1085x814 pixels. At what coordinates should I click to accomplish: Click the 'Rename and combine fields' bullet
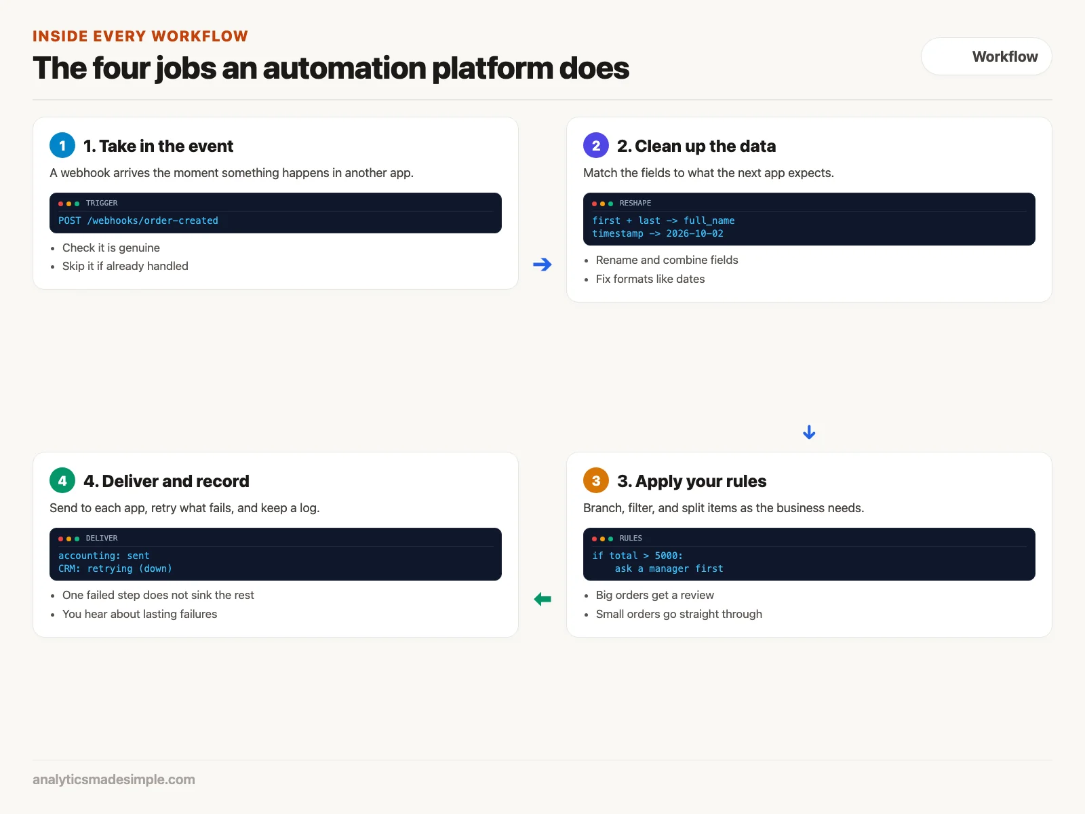667,260
